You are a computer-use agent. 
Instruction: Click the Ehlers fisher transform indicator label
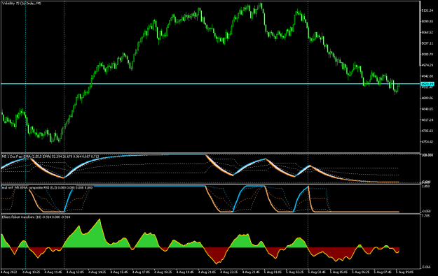36,217
